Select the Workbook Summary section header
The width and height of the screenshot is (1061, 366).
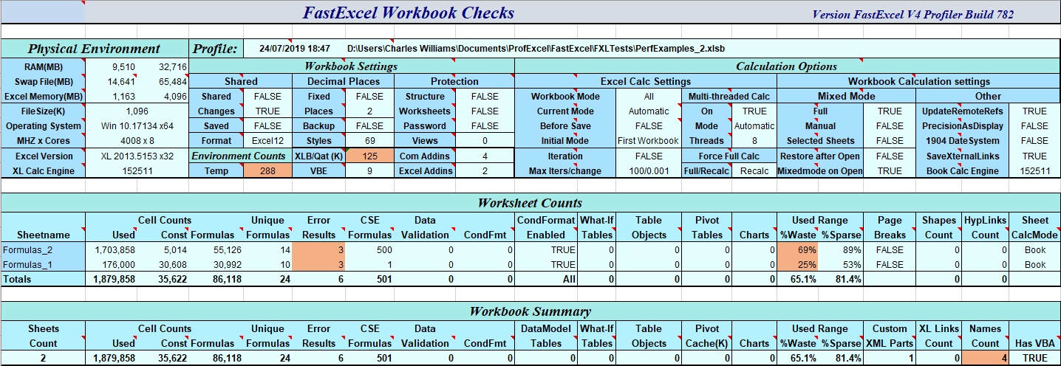(530, 311)
